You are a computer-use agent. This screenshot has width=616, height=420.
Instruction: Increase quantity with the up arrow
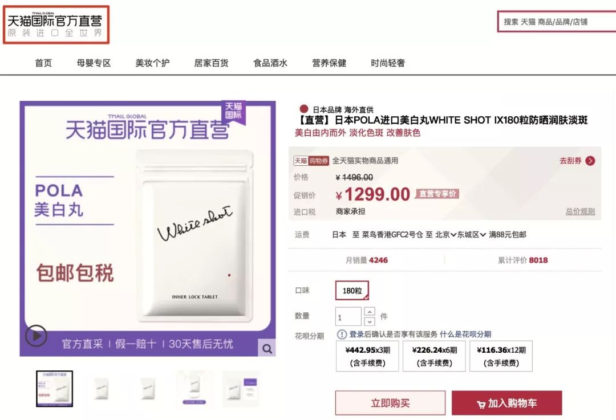(x=370, y=312)
